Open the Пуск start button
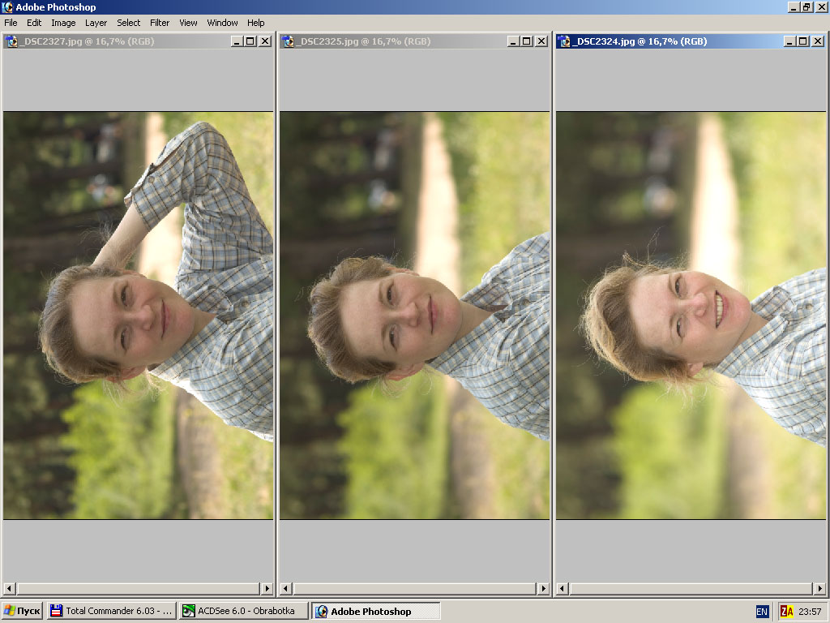This screenshot has height=623, width=830. (x=22, y=611)
